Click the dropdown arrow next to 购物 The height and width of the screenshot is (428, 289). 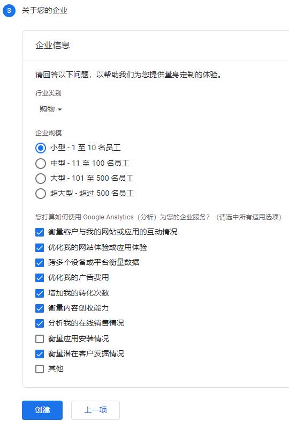pyautogui.click(x=59, y=109)
